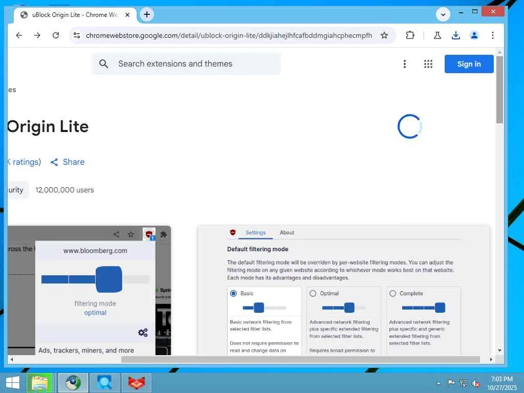View site information icon in address bar
The height and width of the screenshot is (393, 524).
(x=77, y=35)
